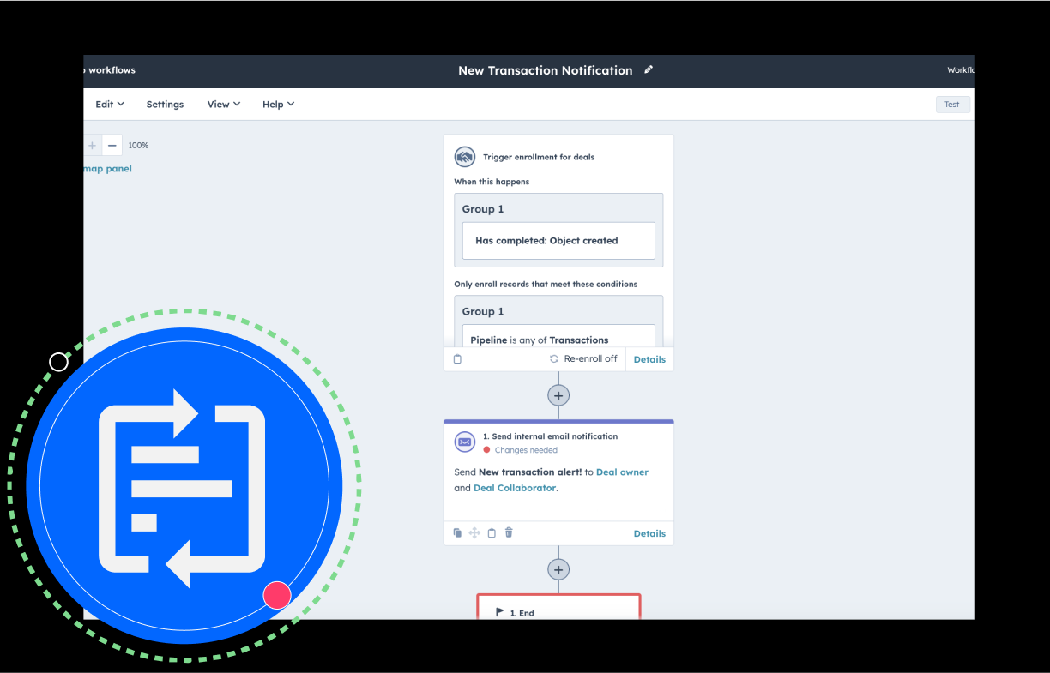Select the "1. End" step card
Viewport: 1050px width, 673px height.
coord(558,606)
